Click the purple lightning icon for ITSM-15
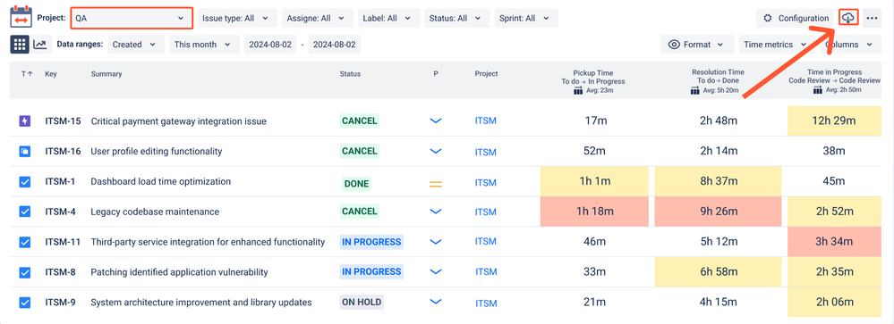 click(24, 121)
